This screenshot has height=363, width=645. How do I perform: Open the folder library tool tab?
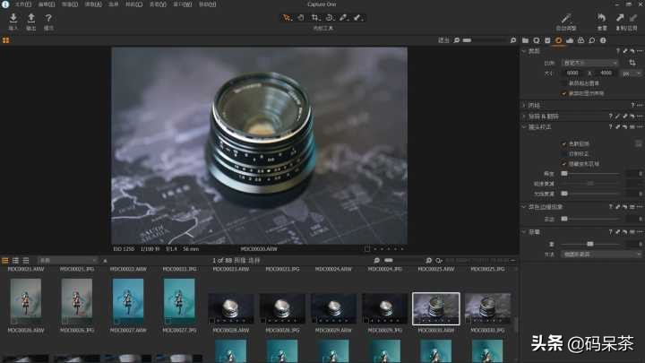pyautogui.click(x=526, y=40)
